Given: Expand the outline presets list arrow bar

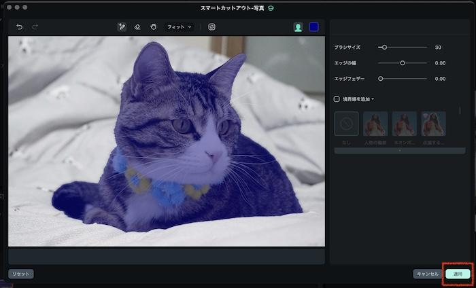Looking at the screenshot, I should coord(399,150).
